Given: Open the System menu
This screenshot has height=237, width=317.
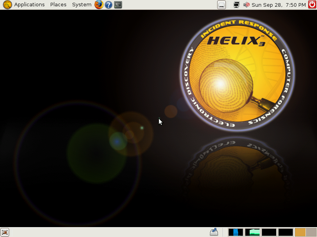Looking at the screenshot, I should pyautogui.click(x=82, y=5).
